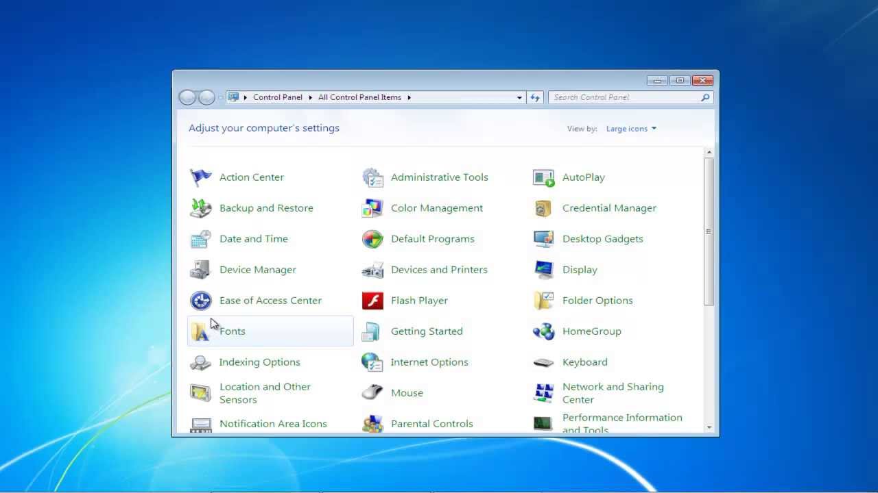Open the Parental Controls icon

pos(372,424)
